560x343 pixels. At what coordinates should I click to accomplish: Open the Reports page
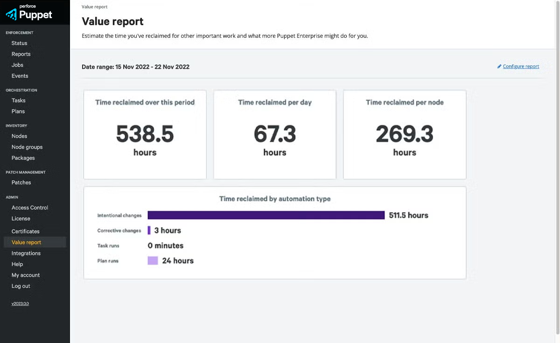21,54
